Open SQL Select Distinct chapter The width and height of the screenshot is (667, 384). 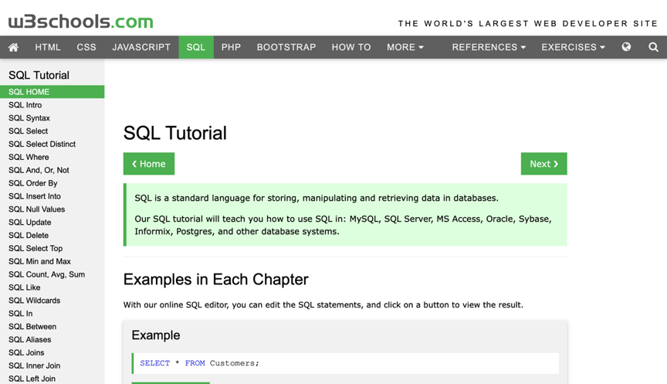42,144
